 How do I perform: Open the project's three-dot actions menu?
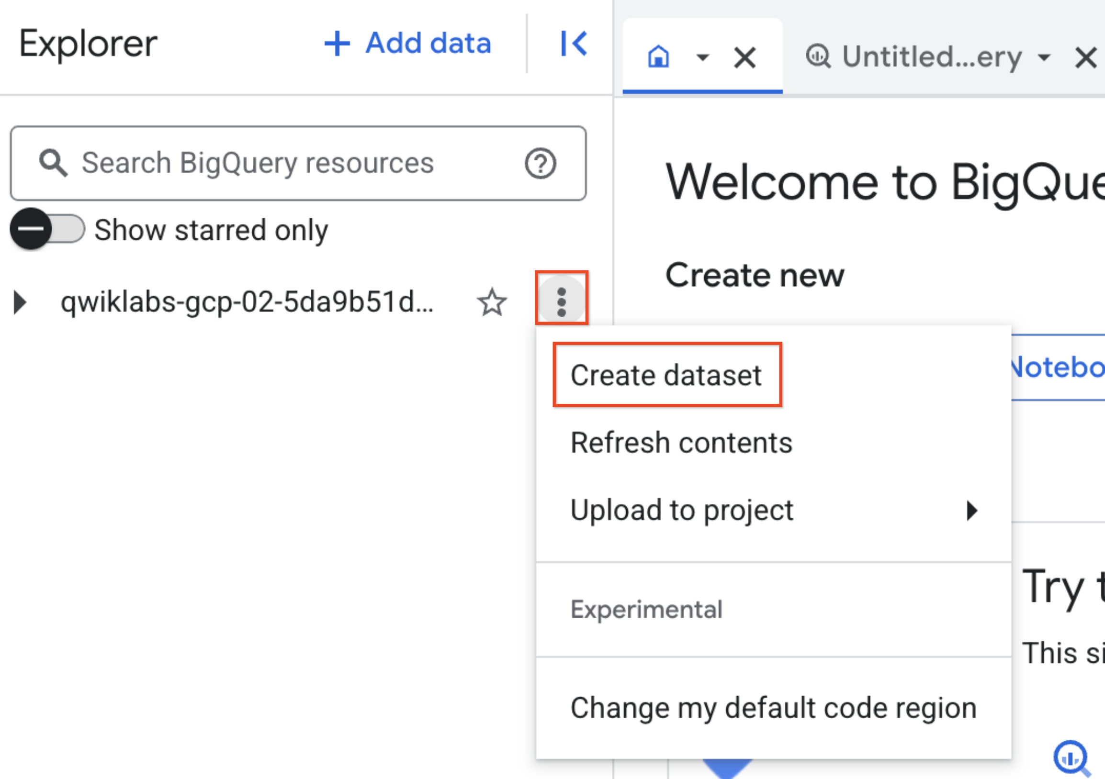click(561, 302)
